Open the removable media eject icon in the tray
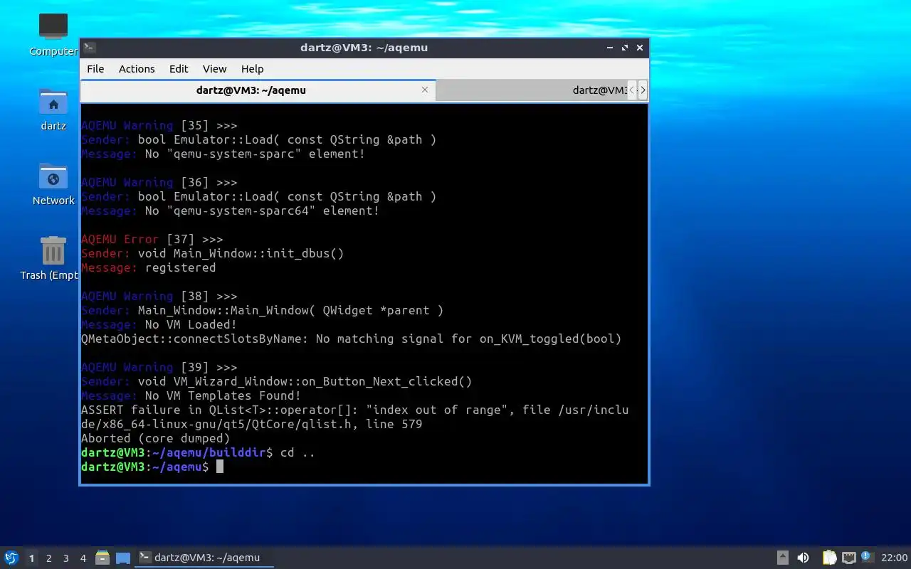 click(x=782, y=558)
